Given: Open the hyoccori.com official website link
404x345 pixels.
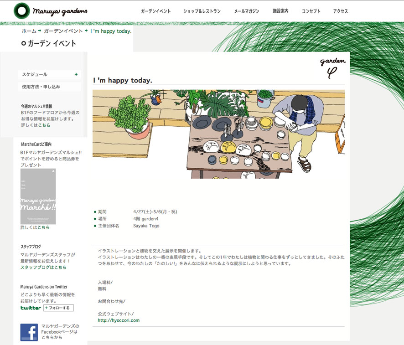Looking at the screenshot, I should 119,320.
